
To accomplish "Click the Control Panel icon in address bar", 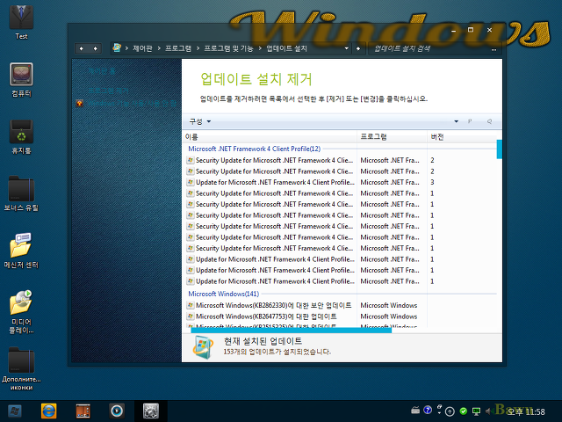I will click(x=117, y=47).
